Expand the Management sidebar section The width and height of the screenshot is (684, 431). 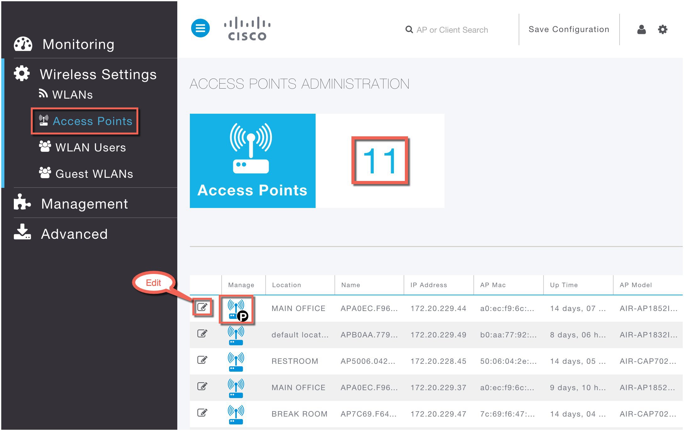pyautogui.click(x=84, y=204)
